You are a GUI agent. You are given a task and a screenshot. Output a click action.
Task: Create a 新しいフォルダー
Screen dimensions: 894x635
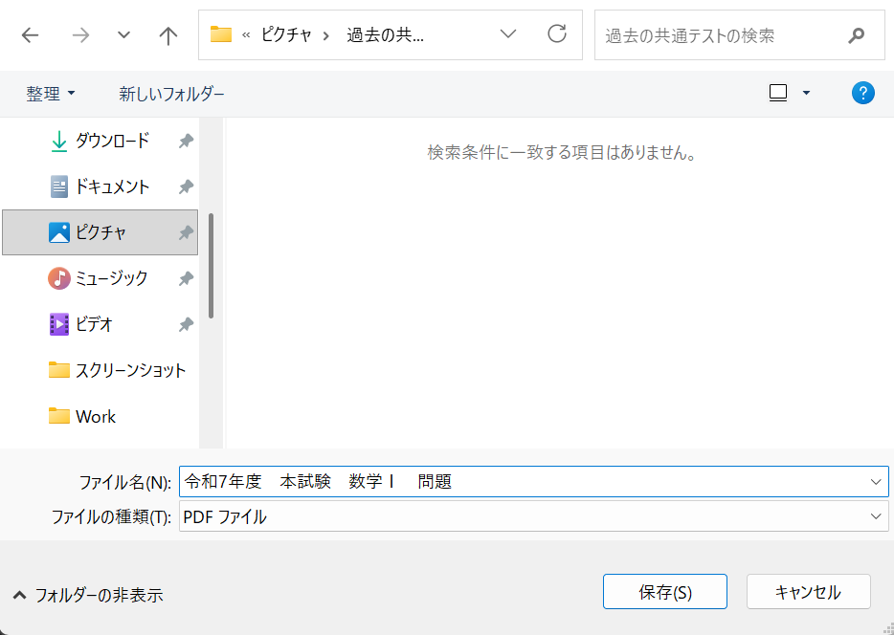click(171, 94)
